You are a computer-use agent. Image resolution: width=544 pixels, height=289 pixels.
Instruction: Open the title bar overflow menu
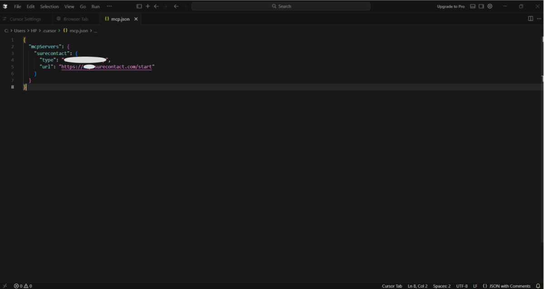coord(109,6)
